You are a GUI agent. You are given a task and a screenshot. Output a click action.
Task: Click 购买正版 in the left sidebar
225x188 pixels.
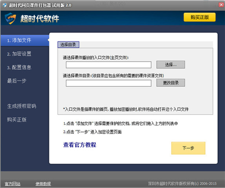click(17, 120)
